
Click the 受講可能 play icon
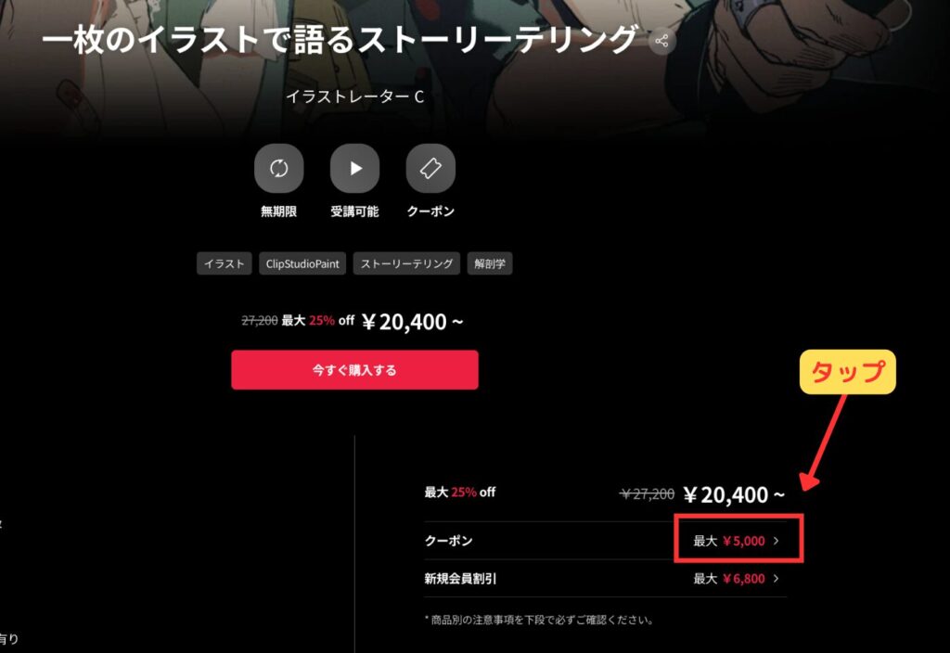click(x=355, y=169)
